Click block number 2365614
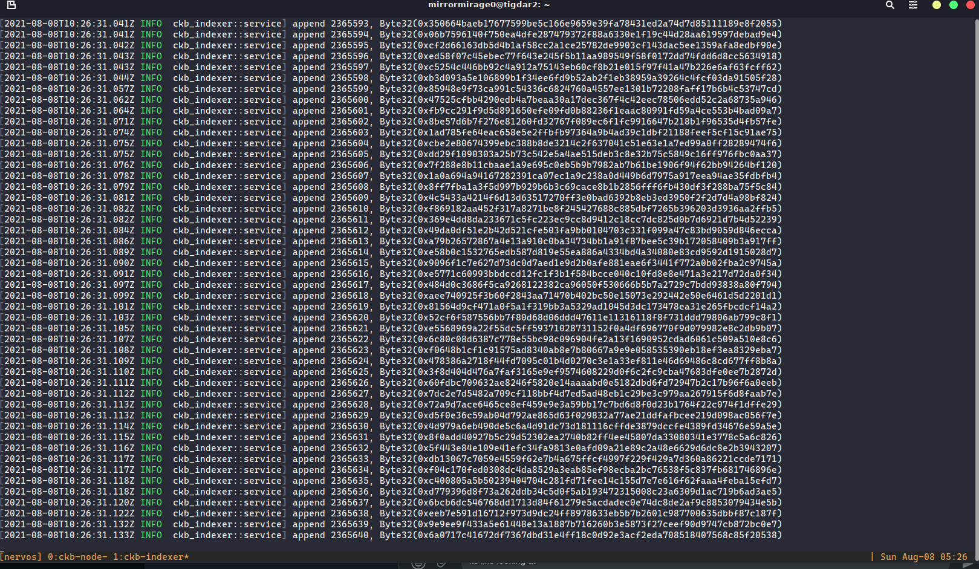This screenshot has height=569, width=979. [x=350, y=252]
